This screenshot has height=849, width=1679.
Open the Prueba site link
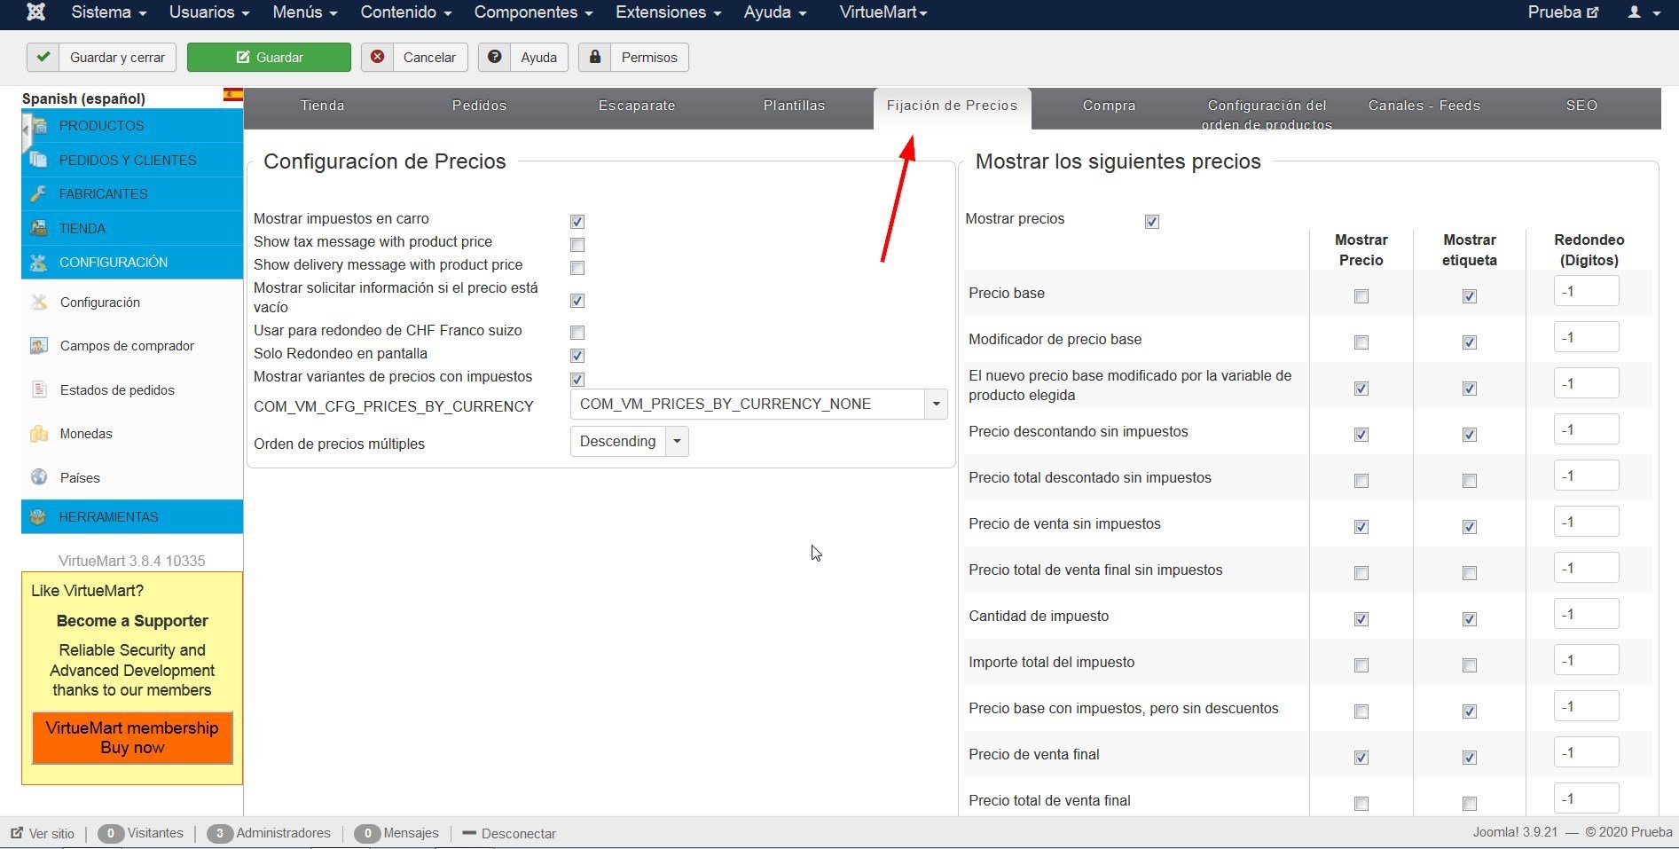point(1563,12)
